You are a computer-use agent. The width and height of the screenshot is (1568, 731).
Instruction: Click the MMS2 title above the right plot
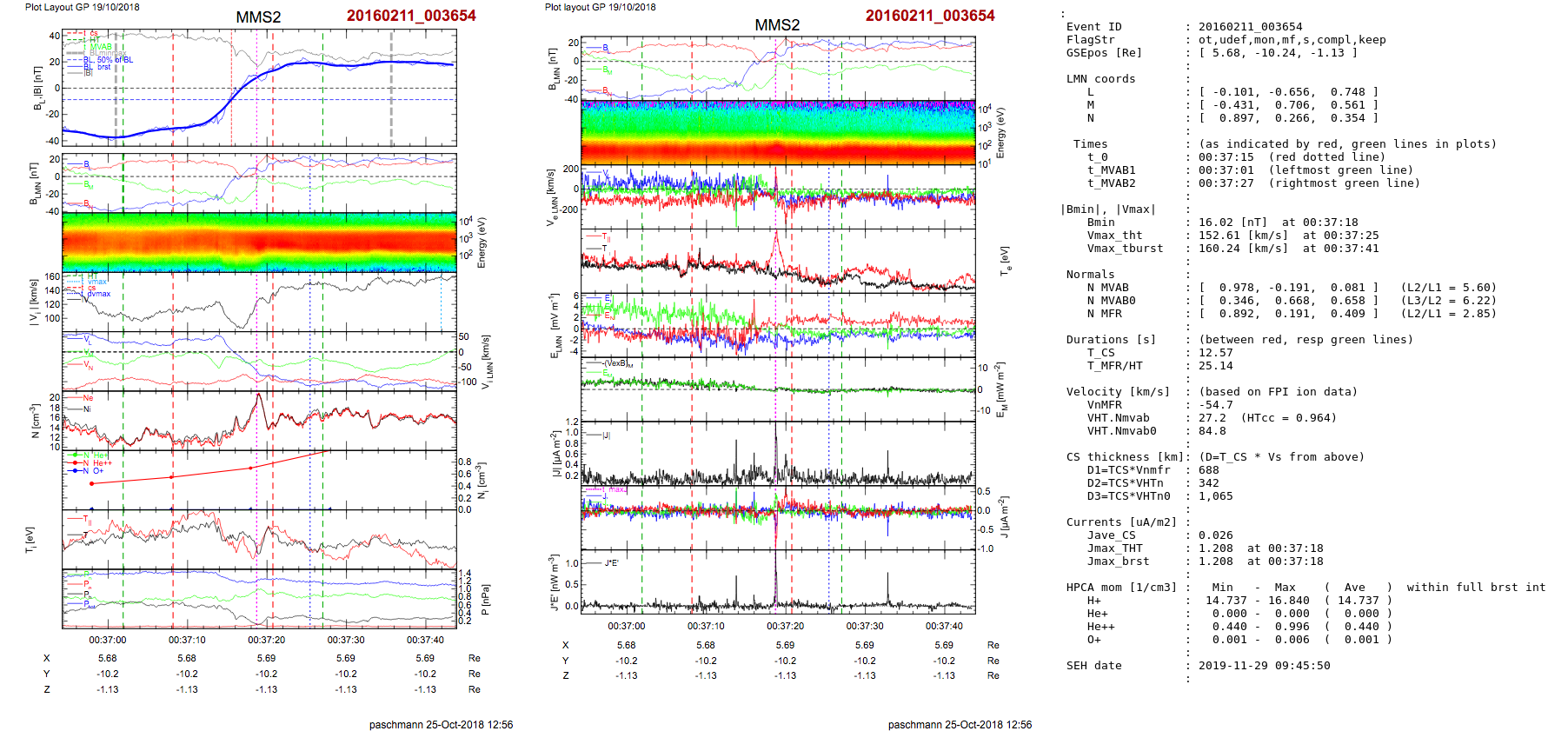tap(777, 25)
